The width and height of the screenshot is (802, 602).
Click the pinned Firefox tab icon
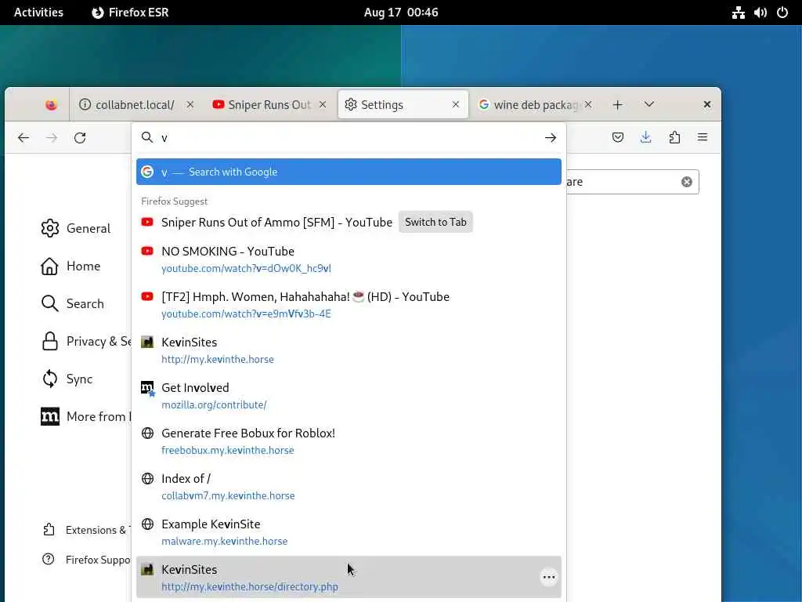point(51,105)
